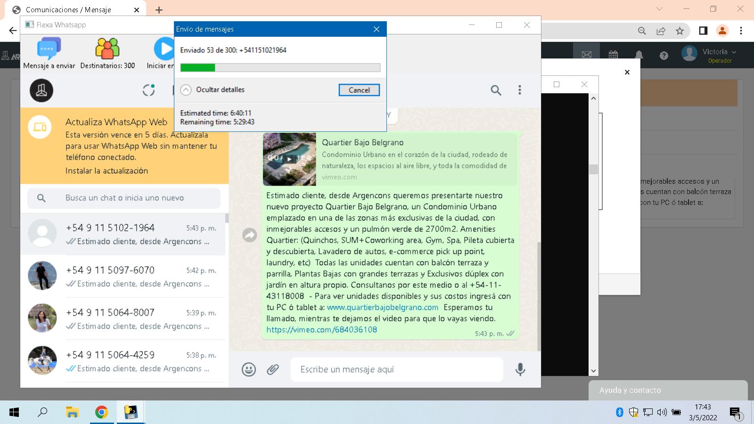Open the Destinatarios: 300 recipients icon

click(107, 49)
